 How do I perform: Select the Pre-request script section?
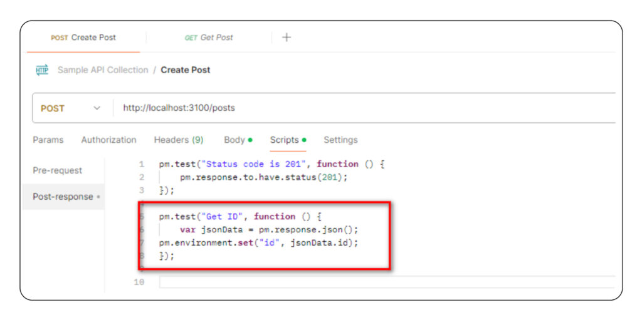coord(58,170)
